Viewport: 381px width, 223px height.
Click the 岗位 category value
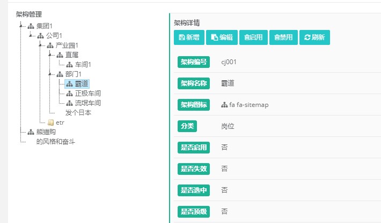pyautogui.click(x=228, y=126)
